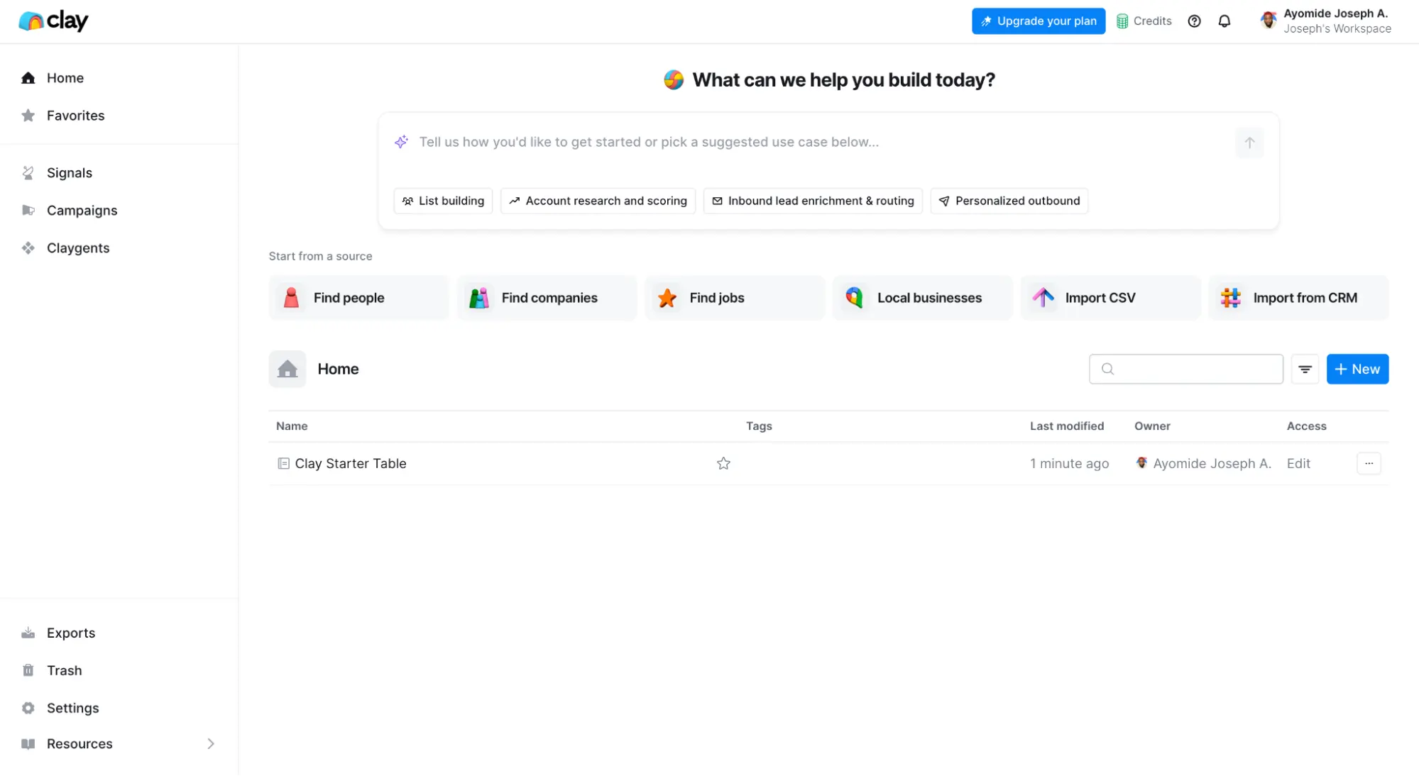The height and width of the screenshot is (776, 1419).
Task: Open the Trash in sidebar
Action: [64, 670]
